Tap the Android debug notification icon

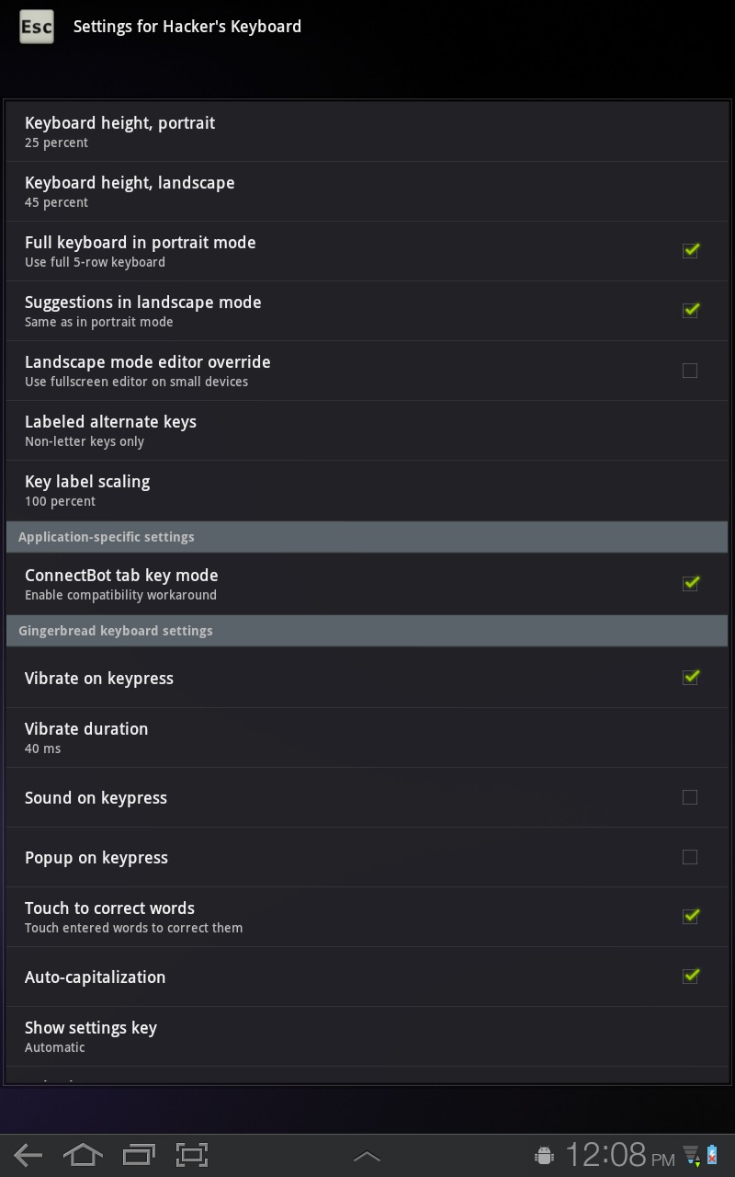(x=544, y=1156)
